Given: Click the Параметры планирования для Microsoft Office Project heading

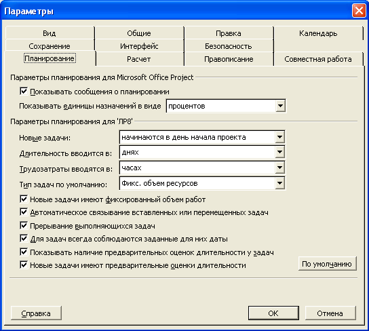Looking at the screenshot, I should (102, 77).
